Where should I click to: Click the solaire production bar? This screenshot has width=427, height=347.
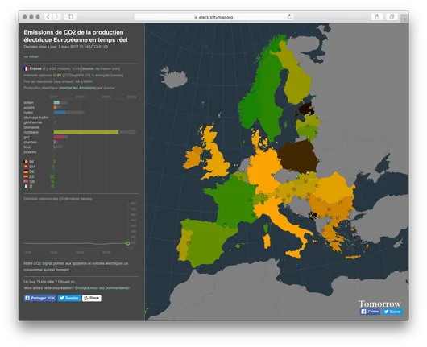55,108
